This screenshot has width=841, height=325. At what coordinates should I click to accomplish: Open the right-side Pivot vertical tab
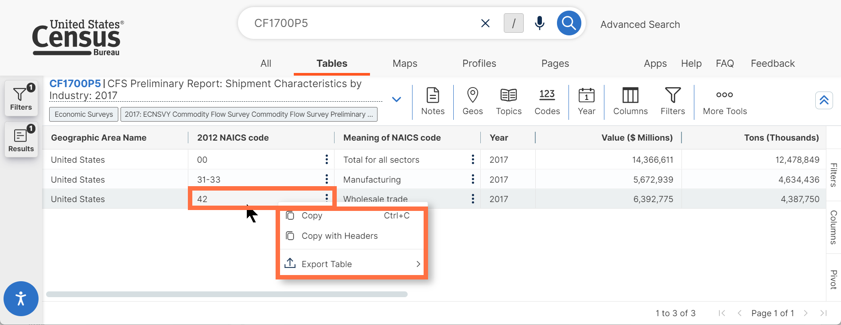click(x=833, y=279)
